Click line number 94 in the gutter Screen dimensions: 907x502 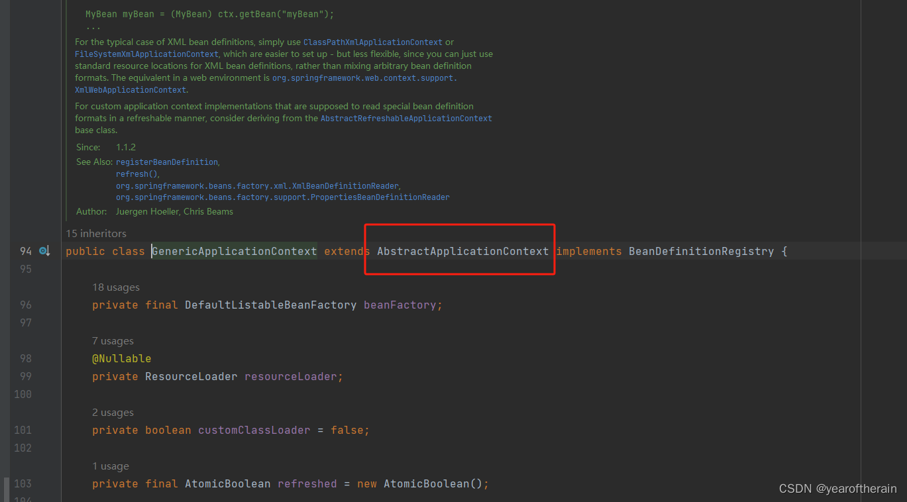(x=26, y=251)
